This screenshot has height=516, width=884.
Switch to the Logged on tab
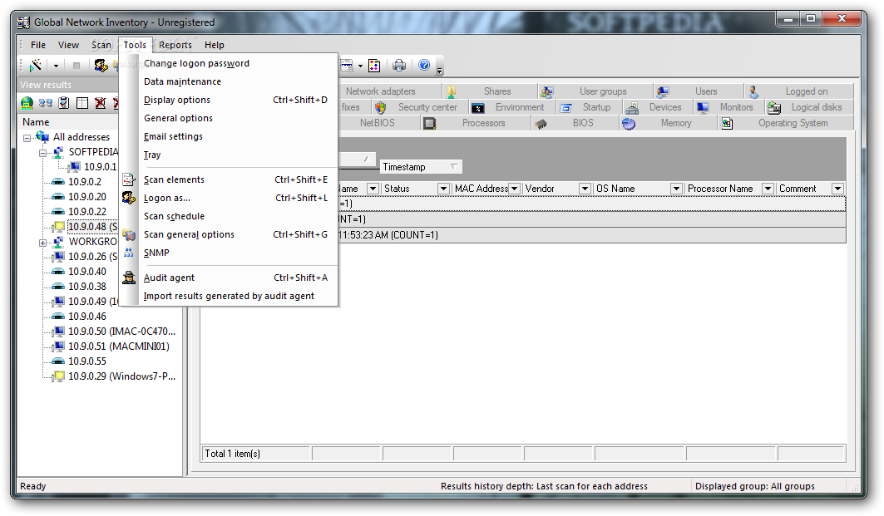(x=799, y=91)
